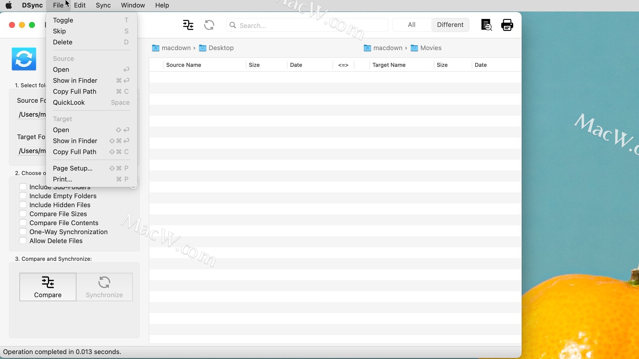Select Target Open menu item
This screenshot has height=359, width=639.
pos(91,130)
